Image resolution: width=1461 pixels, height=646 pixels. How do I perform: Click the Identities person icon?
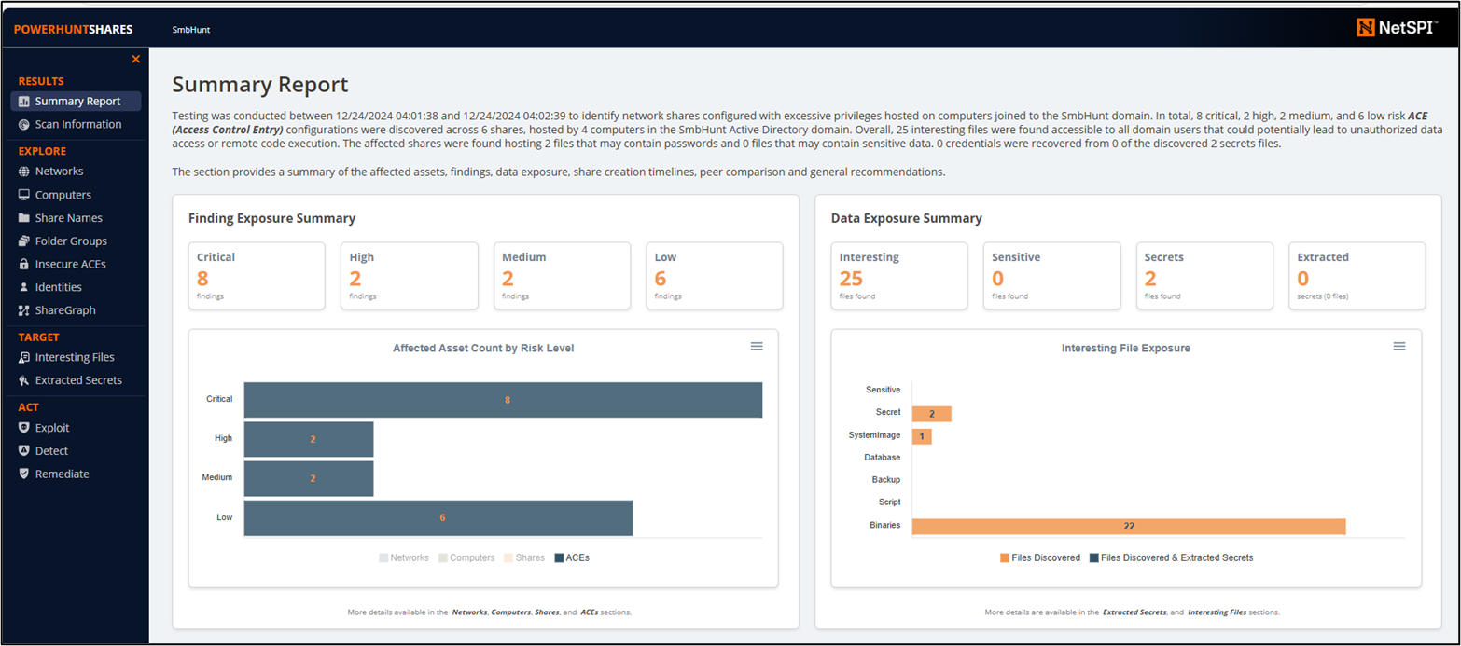24,288
